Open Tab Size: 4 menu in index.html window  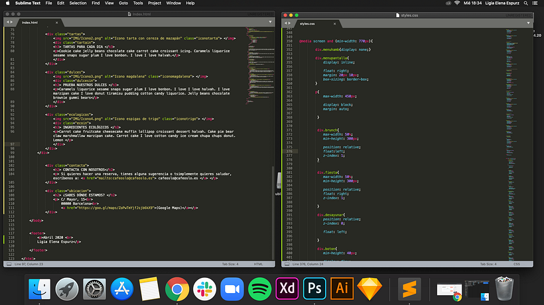(230, 264)
